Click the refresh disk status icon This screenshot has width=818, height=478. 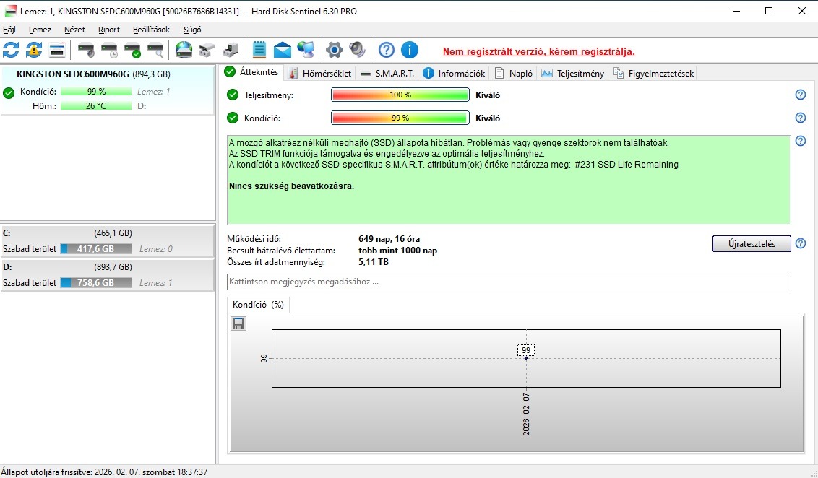(11, 50)
